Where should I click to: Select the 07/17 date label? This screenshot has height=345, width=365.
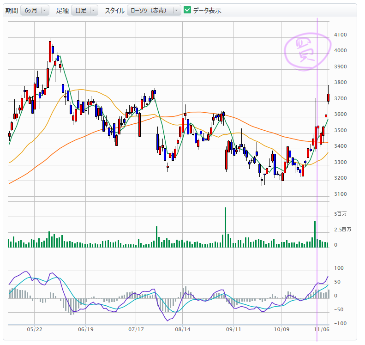click(x=135, y=330)
